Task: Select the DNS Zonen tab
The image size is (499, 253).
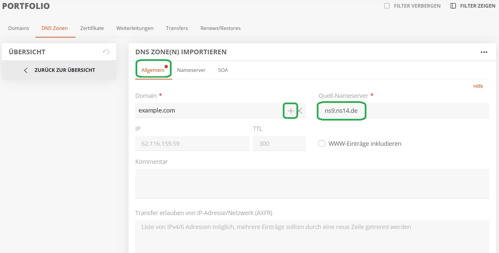Action: (x=55, y=28)
